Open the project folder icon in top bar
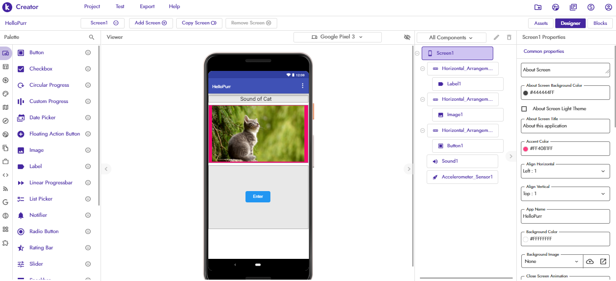Image resolution: width=616 pixels, height=281 pixels. [x=538, y=7]
